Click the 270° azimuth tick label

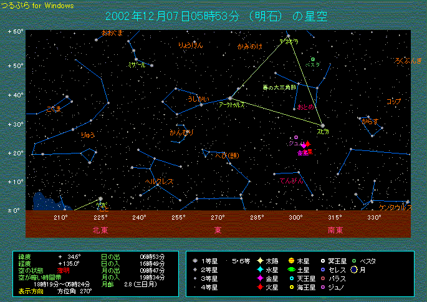point(218,218)
